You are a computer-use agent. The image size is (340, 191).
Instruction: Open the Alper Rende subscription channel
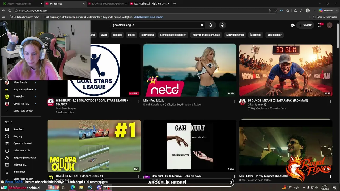pyautogui.click(x=20, y=83)
